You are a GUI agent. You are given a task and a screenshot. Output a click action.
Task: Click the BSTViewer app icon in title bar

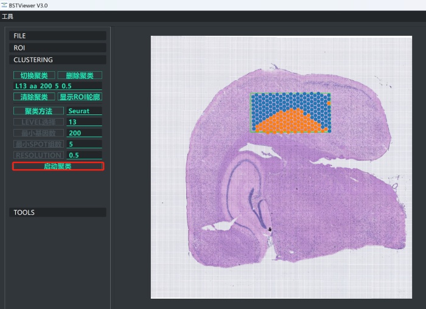[x=4, y=5]
